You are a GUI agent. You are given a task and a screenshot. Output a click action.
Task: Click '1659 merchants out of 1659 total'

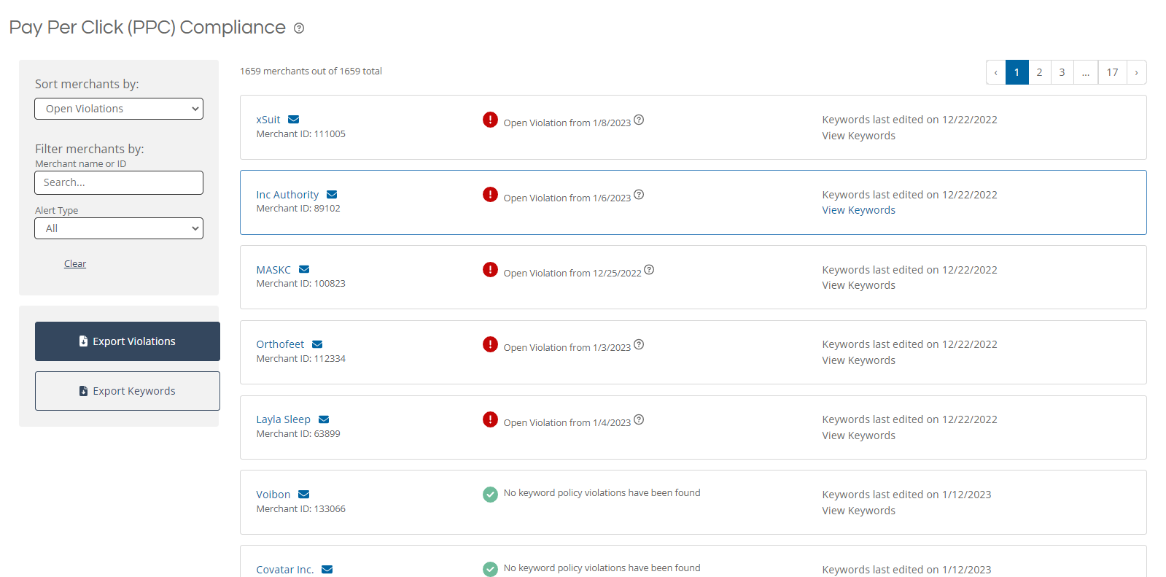pos(311,71)
